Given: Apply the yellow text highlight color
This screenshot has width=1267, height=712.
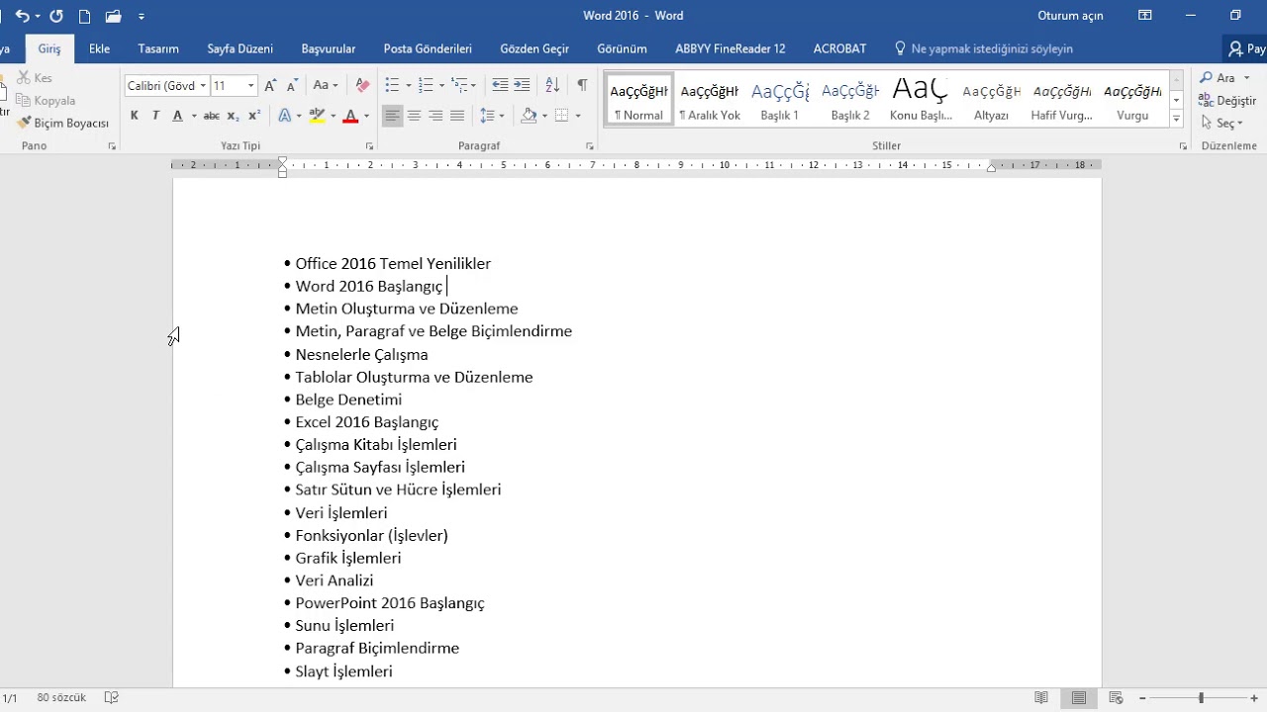Looking at the screenshot, I should coord(317,116).
